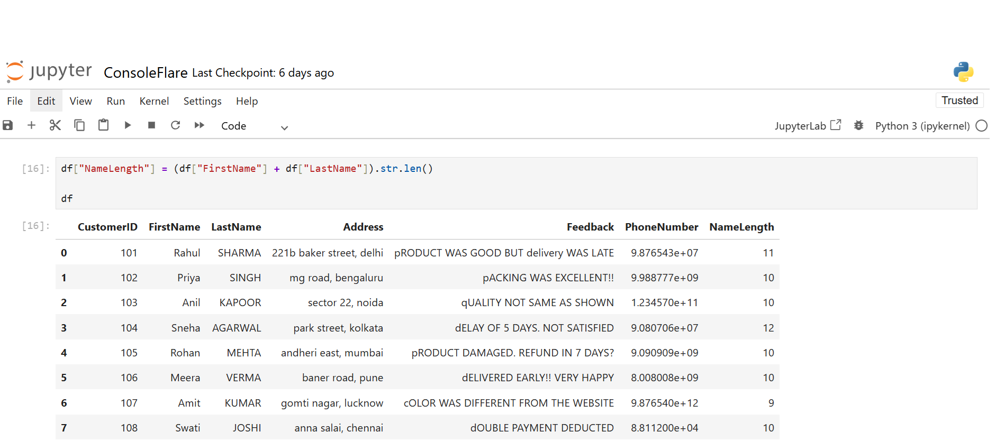Restart the kernel with circular arrow
This screenshot has height=441, width=1005.
[x=175, y=125]
